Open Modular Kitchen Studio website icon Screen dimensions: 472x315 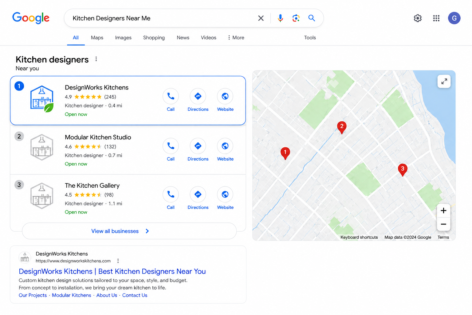point(225,146)
